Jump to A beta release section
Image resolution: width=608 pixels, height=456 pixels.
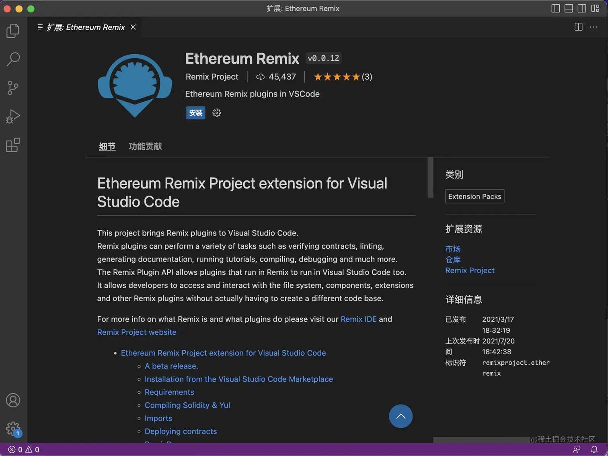pyautogui.click(x=171, y=366)
